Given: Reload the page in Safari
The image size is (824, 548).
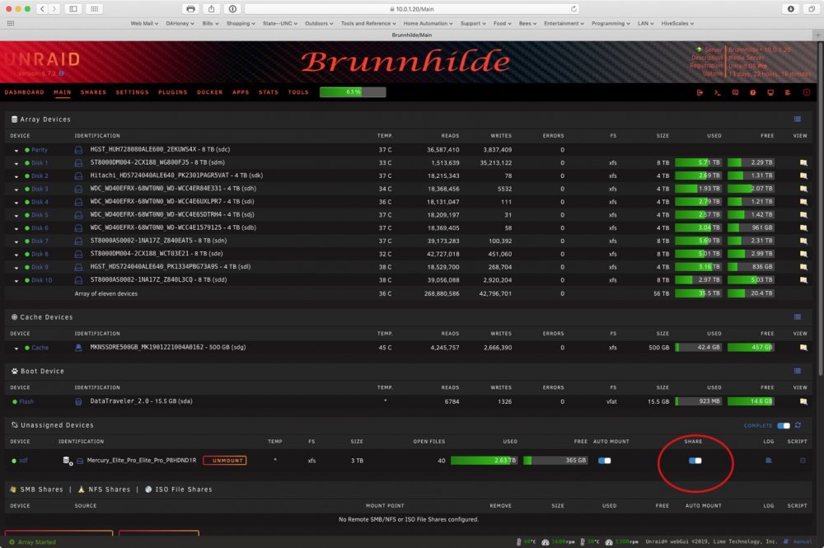Looking at the screenshot, I should (574, 9).
